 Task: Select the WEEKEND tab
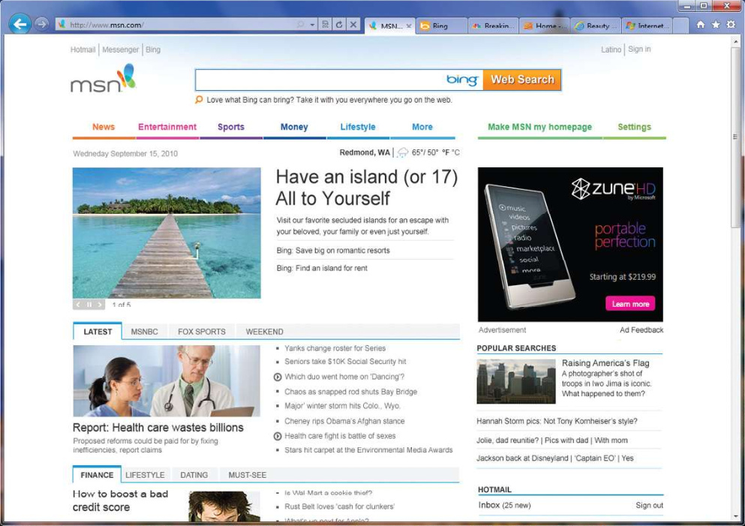(264, 332)
